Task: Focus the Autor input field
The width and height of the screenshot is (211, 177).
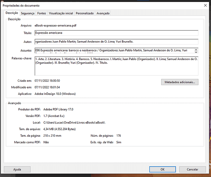Action: click(116, 42)
